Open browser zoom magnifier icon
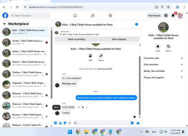Image resolution: width=188 pixels, height=136 pixels. pyautogui.click(x=162, y=7)
